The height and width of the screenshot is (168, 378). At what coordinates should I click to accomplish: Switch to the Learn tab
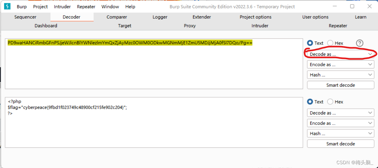coord(361,17)
